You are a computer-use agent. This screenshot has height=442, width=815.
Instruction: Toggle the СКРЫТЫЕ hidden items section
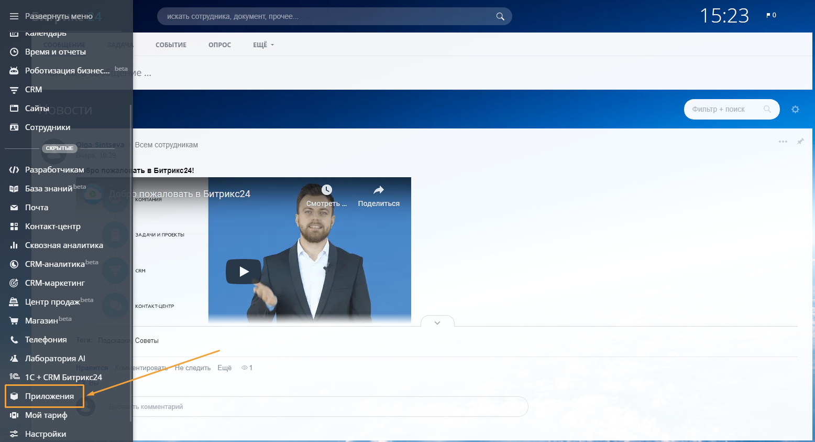[x=60, y=148]
